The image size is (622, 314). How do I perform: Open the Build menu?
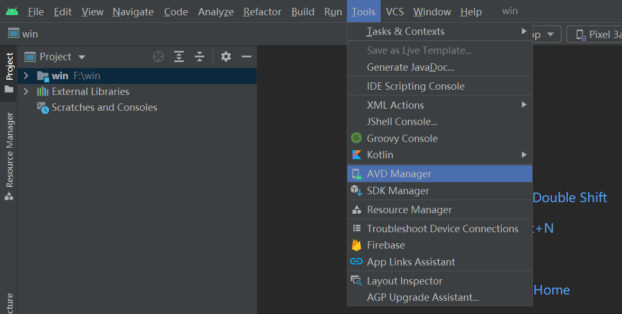coord(303,12)
